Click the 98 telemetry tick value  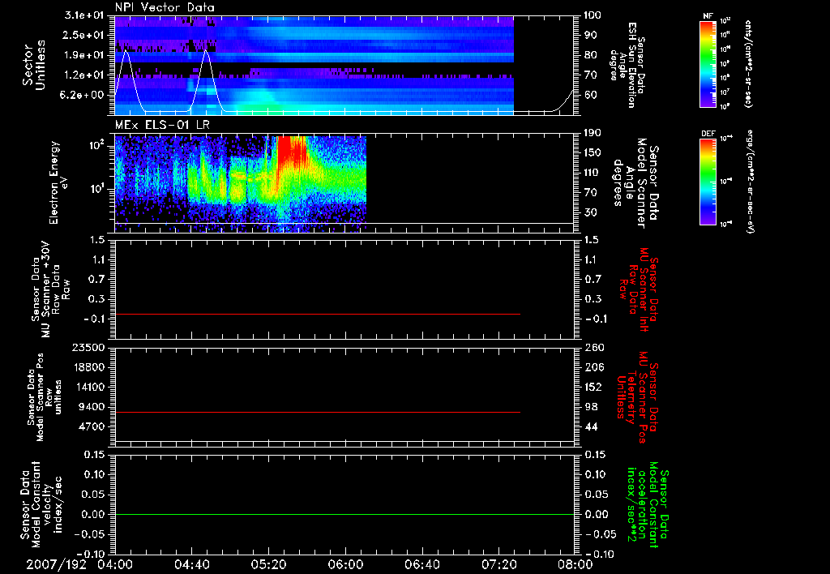[x=592, y=407]
